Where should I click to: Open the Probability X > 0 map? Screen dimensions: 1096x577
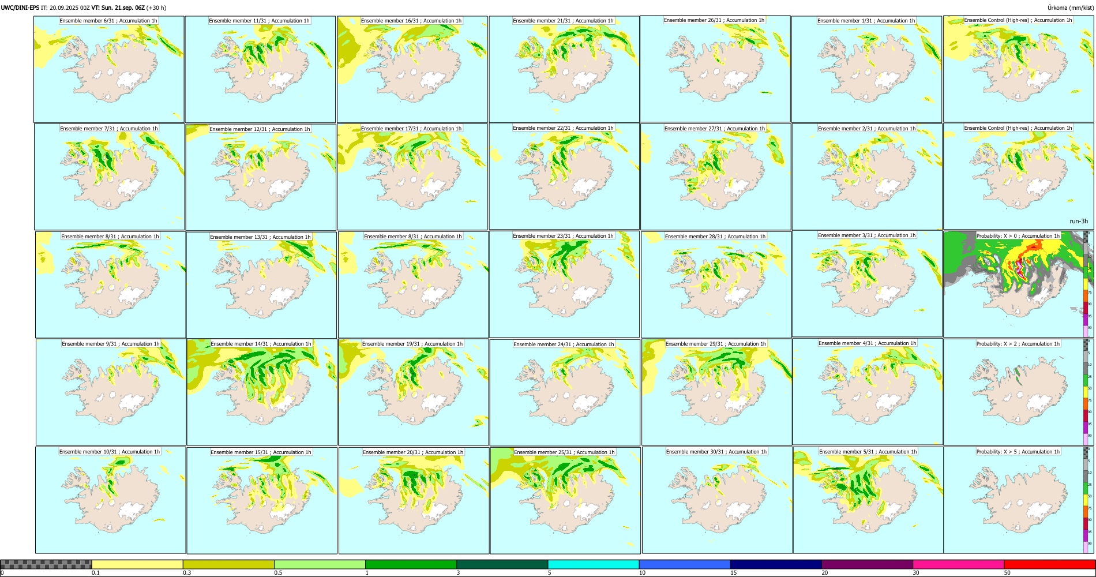click(x=1018, y=284)
